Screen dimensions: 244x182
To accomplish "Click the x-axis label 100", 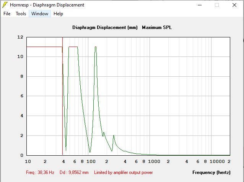I will tap(91, 161).
